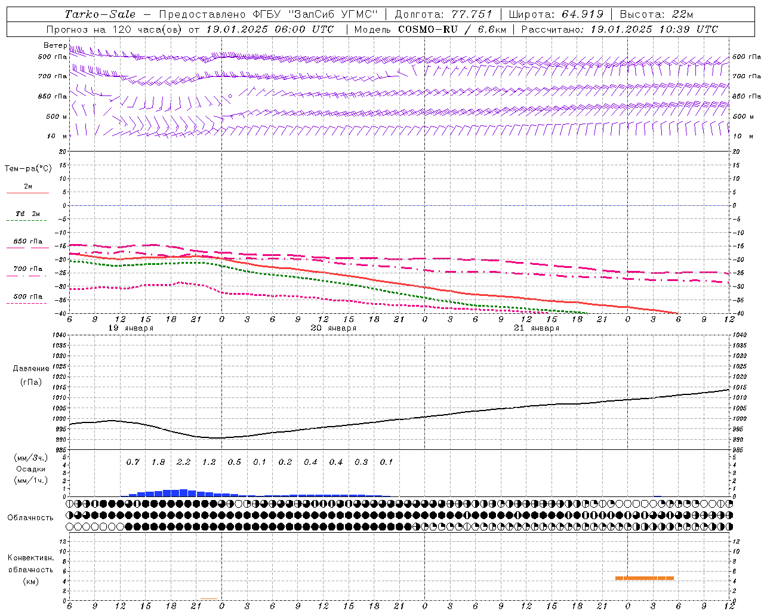Click the Осадки panel label
The width and height of the screenshot is (764, 611).
[30, 469]
